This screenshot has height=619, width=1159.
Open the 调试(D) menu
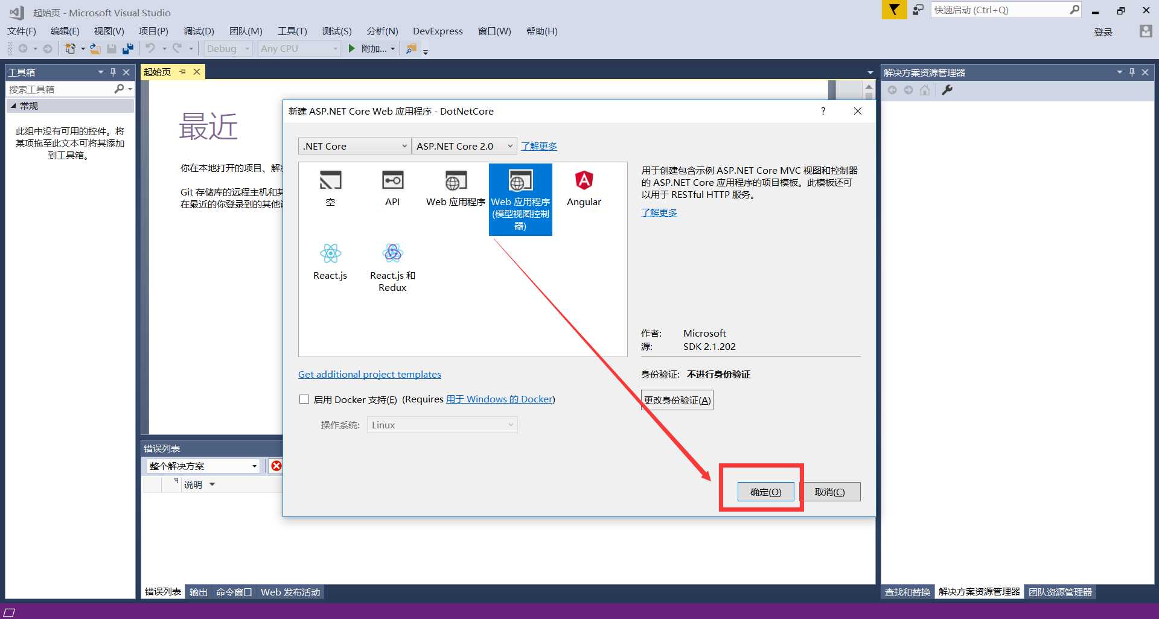199,31
